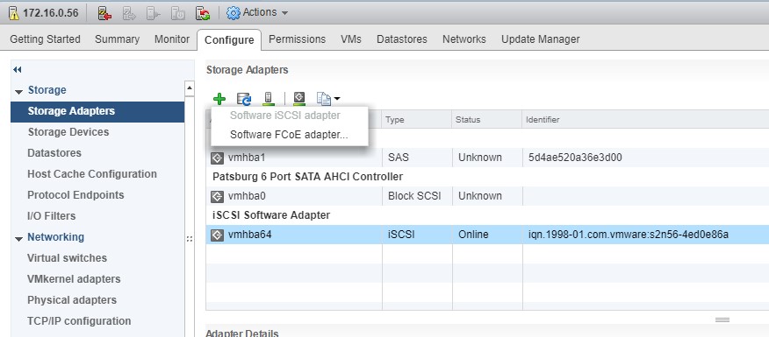
Task: Open Datastores in the sidebar
Action: (x=54, y=153)
